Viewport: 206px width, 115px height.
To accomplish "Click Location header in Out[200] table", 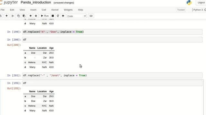I will pos(42,48).
